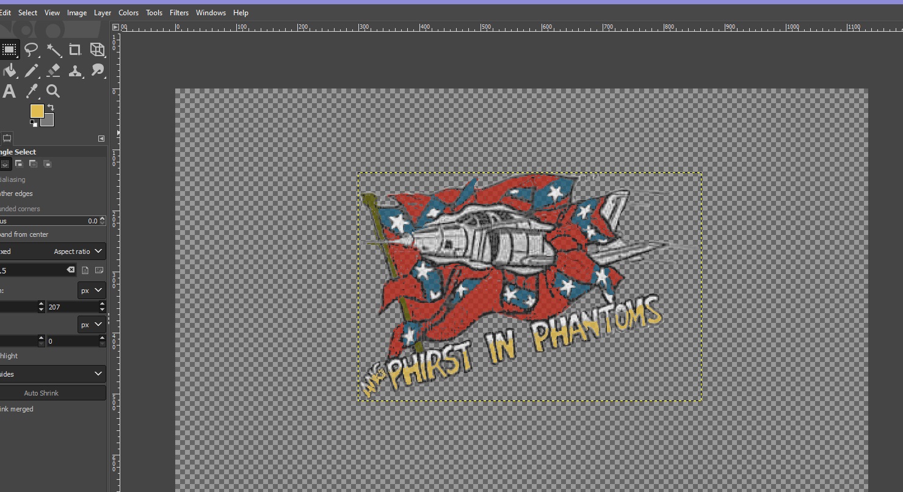Swap foreground and background colors
Viewport: 903px width, 492px height.
(x=51, y=107)
